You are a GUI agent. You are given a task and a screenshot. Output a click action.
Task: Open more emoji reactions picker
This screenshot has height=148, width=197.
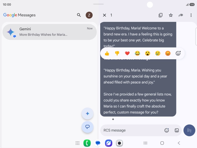178,53
